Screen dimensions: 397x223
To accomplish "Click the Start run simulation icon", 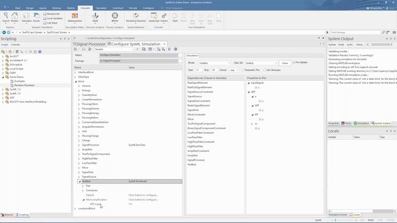I will [x=175, y=17].
